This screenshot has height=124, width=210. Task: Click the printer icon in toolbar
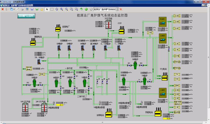click(x=22, y=9)
